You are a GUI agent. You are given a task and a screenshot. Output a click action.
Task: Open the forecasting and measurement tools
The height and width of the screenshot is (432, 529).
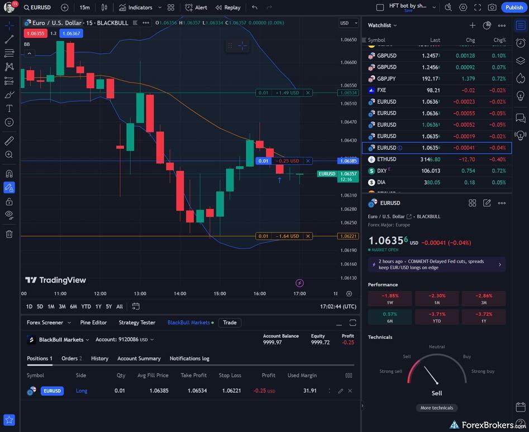(x=9, y=81)
